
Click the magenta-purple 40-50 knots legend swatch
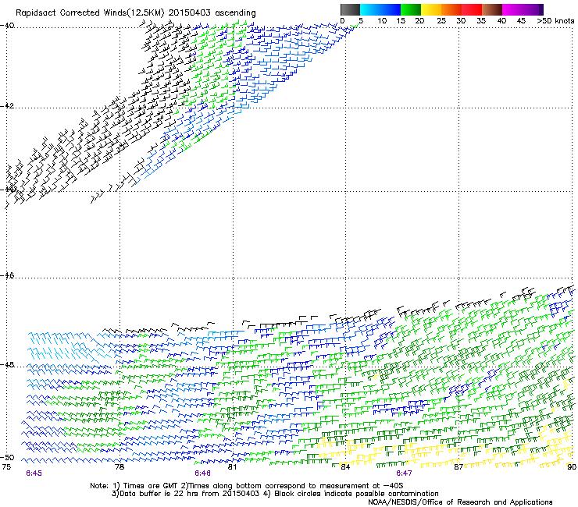coord(523,9)
